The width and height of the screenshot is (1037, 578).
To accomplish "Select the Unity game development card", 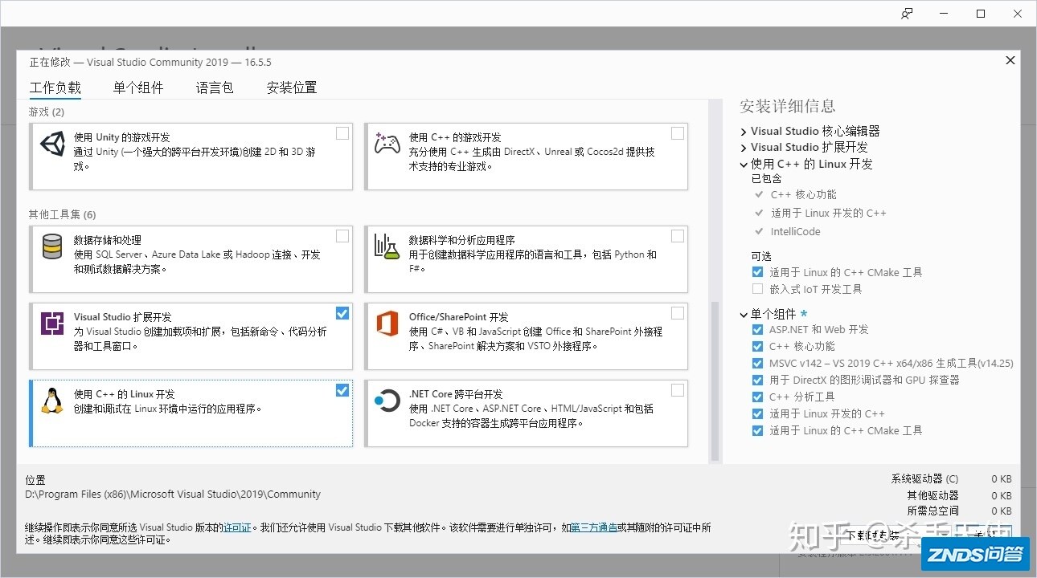I will pyautogui.click(x=191, y=157).
